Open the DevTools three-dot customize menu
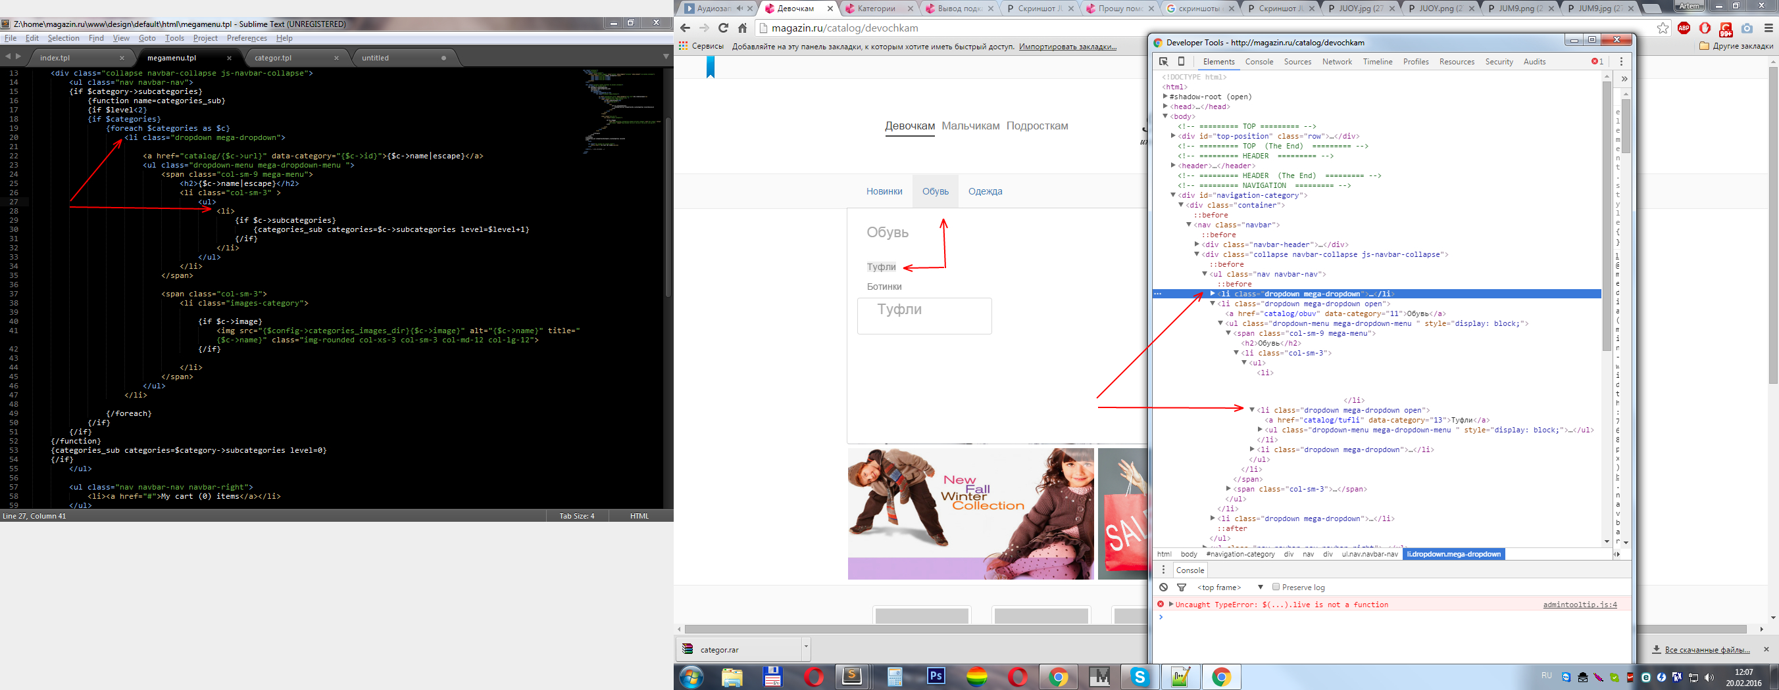 pos(1622,61)
